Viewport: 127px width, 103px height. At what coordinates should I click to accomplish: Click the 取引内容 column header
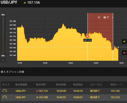pos(41,85)
